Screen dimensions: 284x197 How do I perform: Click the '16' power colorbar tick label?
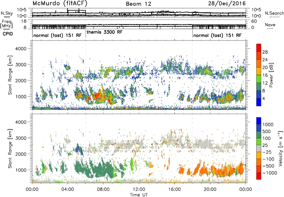coord(265,75)
